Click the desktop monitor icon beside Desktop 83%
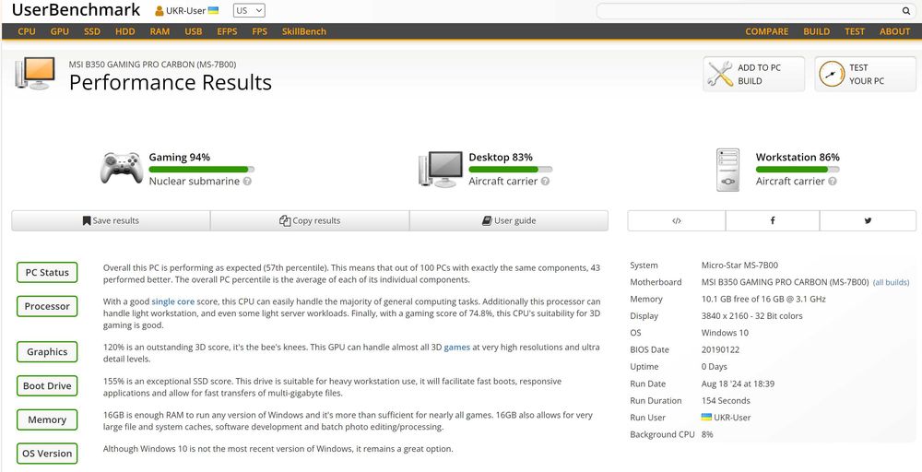The height and width of the screenshot is (472, 922). pyautogui.click(x=441, y=170)
